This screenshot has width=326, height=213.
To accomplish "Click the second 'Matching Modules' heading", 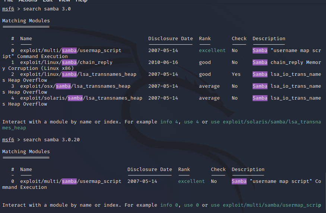I will click(x=26, y=152).
